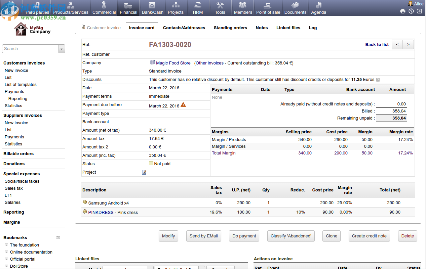Click inside the Search input field

pos(30,49)
